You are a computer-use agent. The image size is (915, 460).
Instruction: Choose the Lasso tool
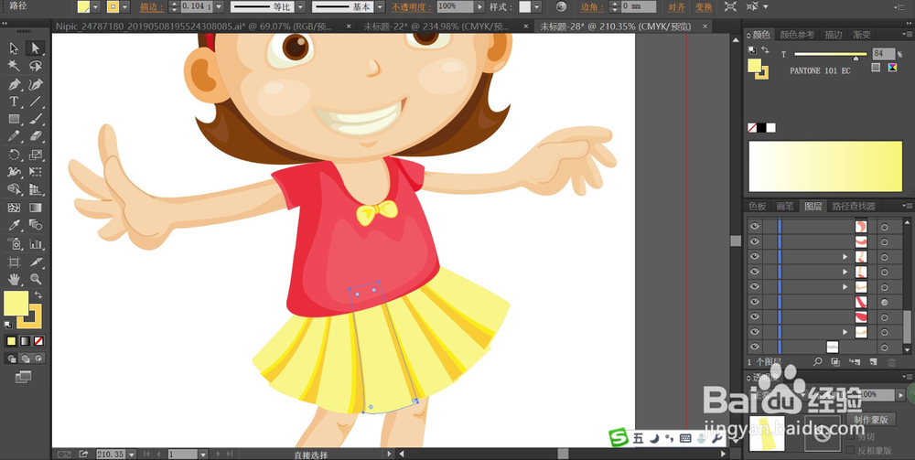36,65
